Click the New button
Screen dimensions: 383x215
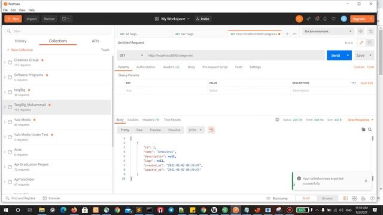point(13,19)
